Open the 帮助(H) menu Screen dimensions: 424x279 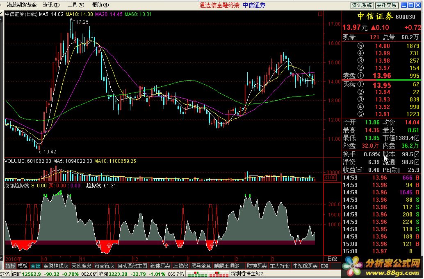click(100, 5)
